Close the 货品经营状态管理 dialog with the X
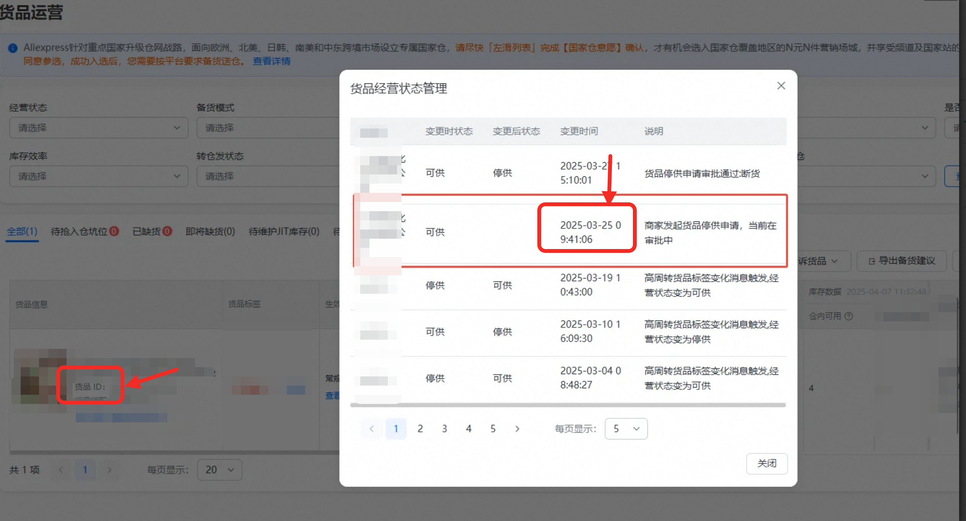 click(781, 85)
